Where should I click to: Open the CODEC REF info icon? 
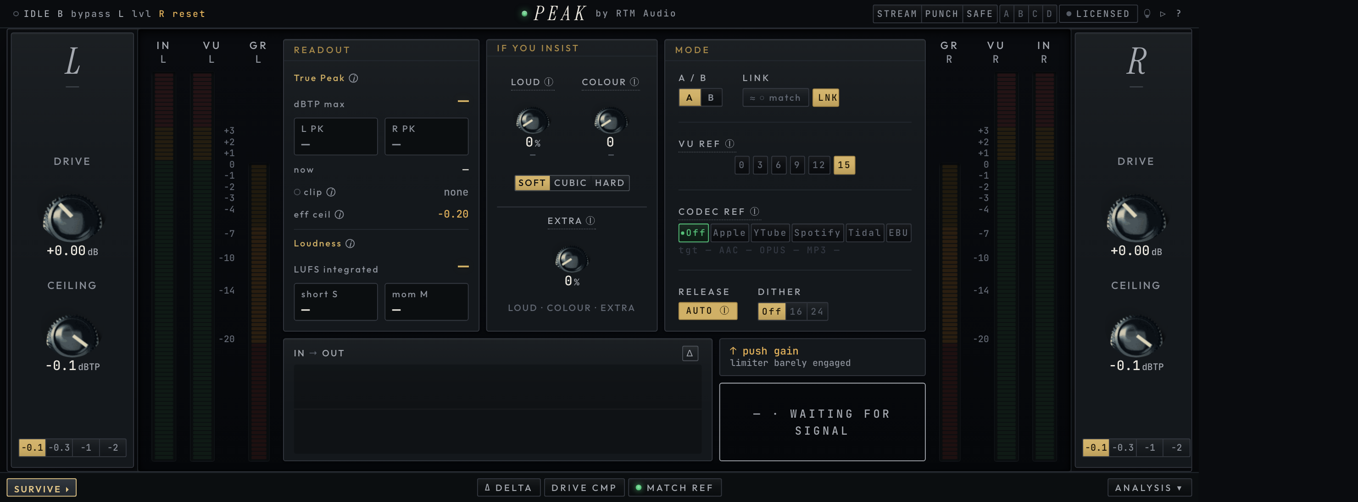[x=754, y=211]
